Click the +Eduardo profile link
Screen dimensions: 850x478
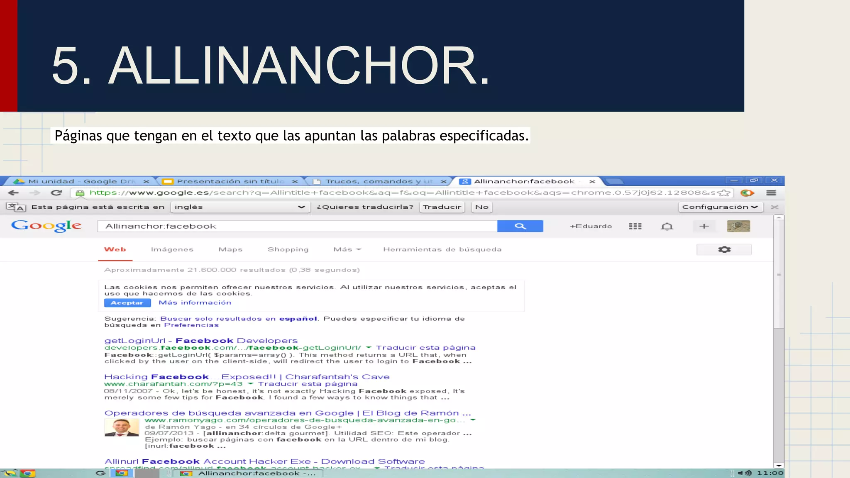[x=591, y=226]
